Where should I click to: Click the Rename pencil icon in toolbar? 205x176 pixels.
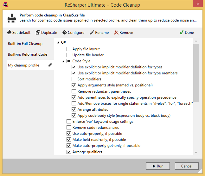(92, 32)
